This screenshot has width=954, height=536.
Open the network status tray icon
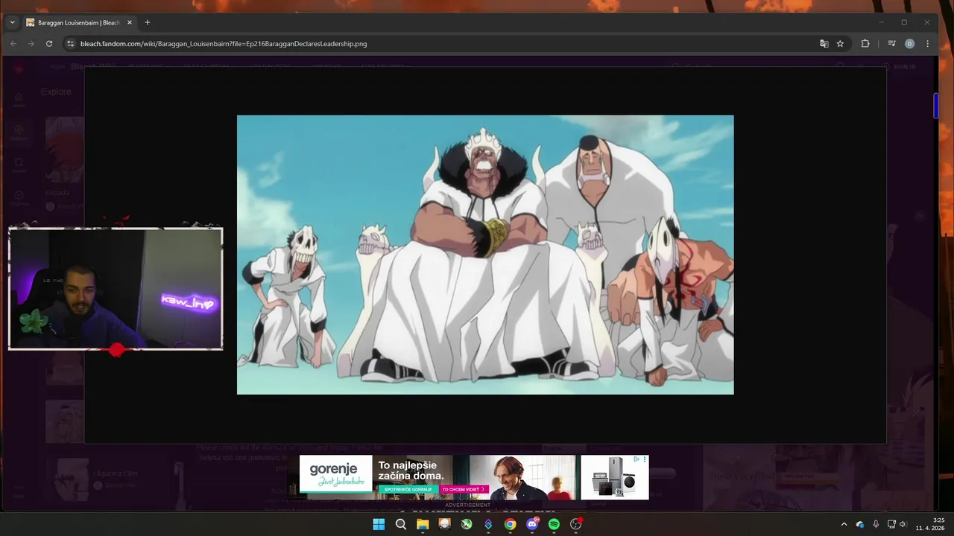pyautogui.click(x=891, y=524)
